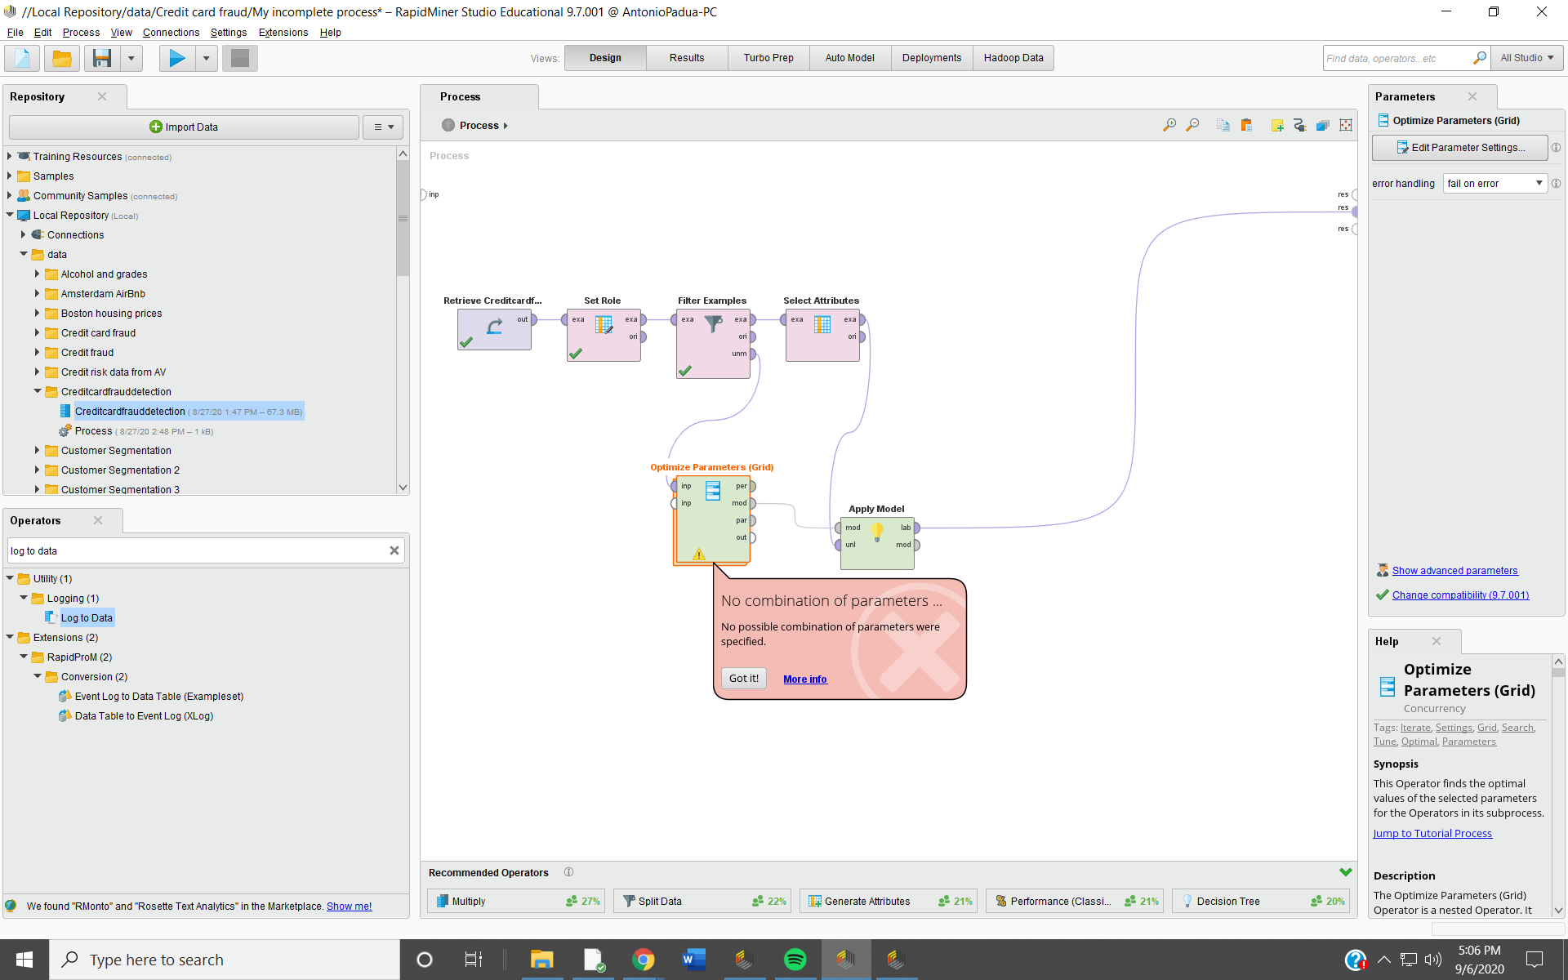The width and height of the screenshot is (1568, 980).
Task: Open File Explorer from the taskbar
Action: [x=541, y=959]
